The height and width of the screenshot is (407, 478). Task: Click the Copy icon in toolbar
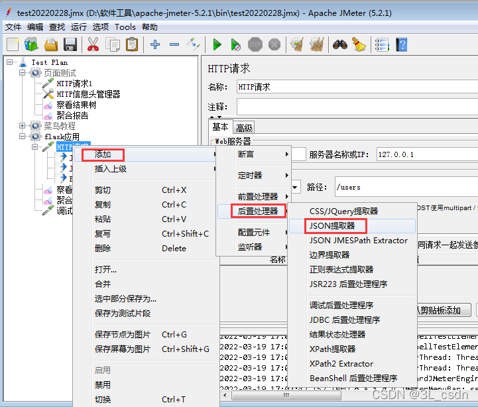pyautogui.click(x=113, y=44)
